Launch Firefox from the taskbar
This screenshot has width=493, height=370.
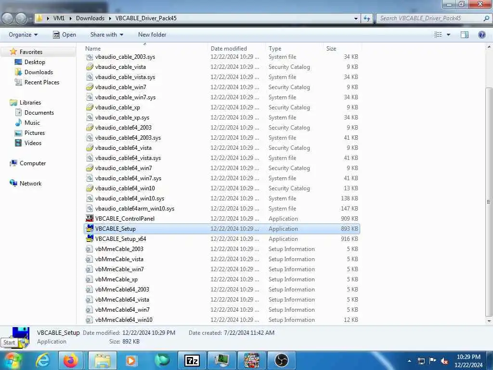click(x=70, y=360)
